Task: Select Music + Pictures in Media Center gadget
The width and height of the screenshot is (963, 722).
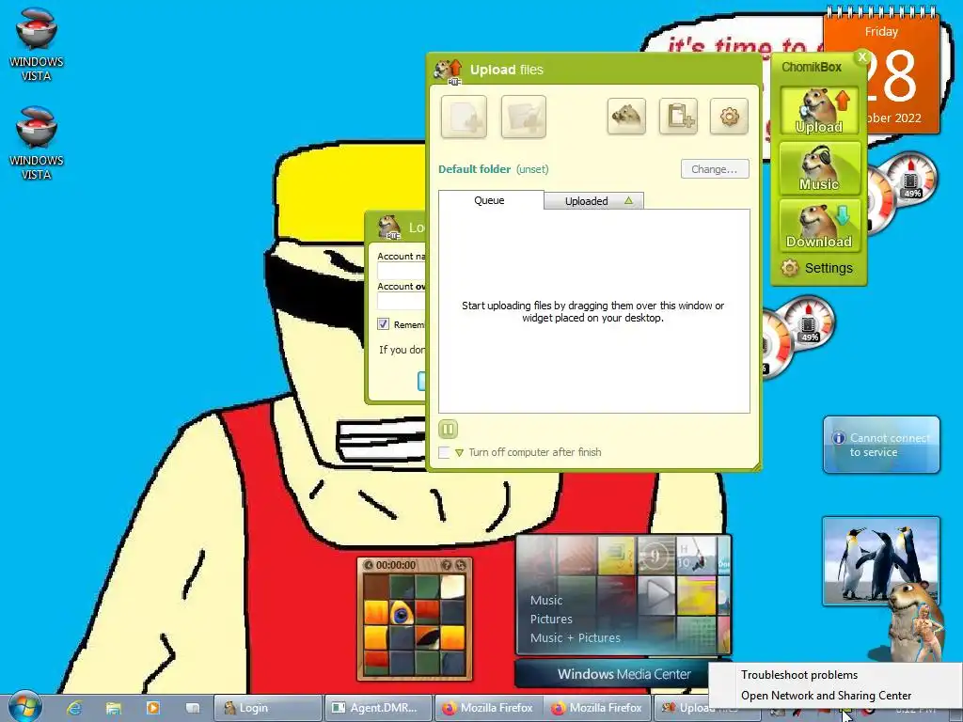Action: tap(575, 638)
